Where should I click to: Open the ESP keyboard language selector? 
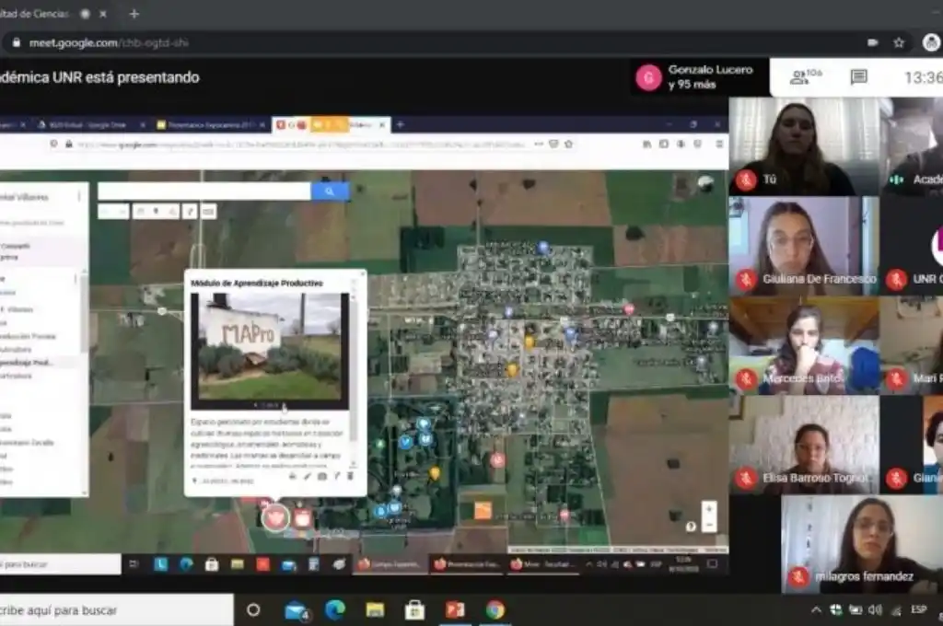[918, 609]
